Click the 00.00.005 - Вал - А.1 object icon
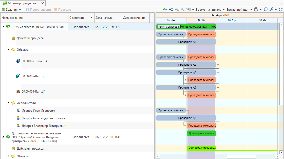The height and width of the screenshot is (159, 284). [18, 61]
